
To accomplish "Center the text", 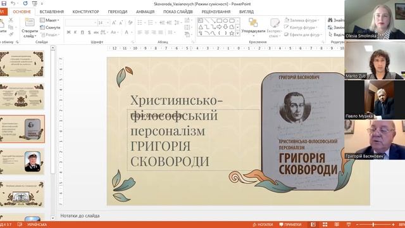I will tap(147, 32).
